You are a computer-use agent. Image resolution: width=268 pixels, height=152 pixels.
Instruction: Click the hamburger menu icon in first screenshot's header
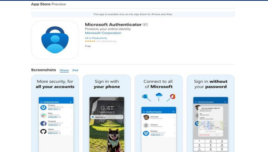[41, 102]
